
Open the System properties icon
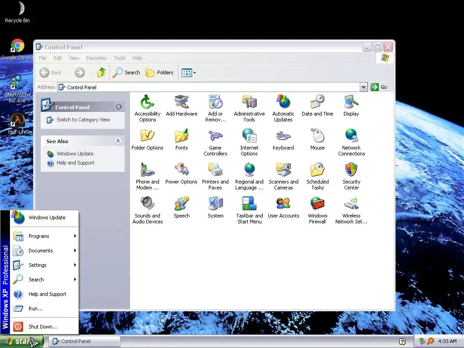215,208
